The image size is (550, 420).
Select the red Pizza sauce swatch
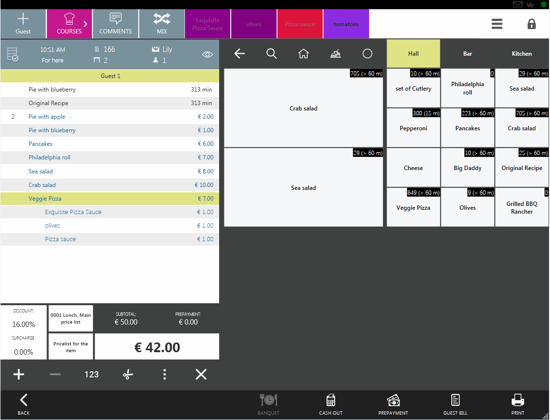point(300,24)
